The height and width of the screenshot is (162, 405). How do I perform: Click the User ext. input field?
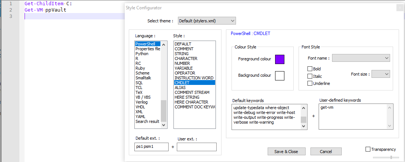point(197,147)
